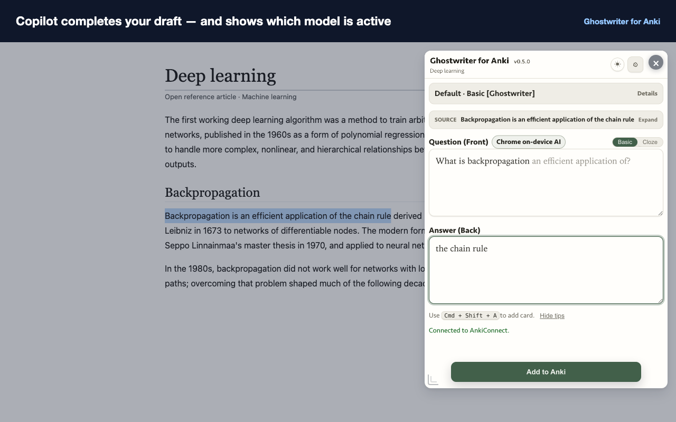Click the 'Ghostwriter for Anki' panel title
The width and height of the screenshot is (676, 422).
tap(470, 61)
